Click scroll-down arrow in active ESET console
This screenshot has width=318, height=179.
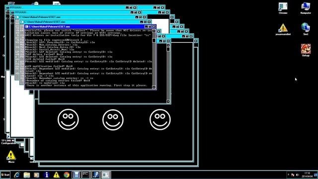pos(154,87)
